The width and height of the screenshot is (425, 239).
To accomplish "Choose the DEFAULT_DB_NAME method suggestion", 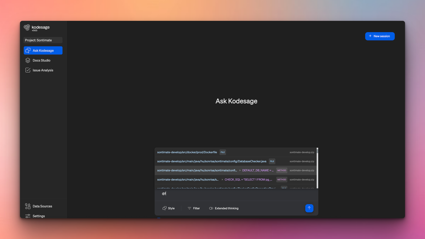I will [257, 170].
